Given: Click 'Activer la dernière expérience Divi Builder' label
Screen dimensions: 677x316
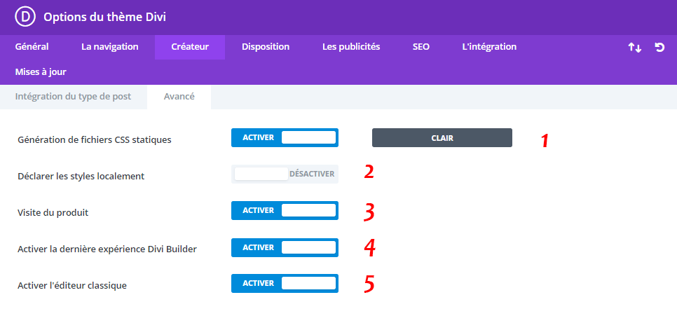Looking at the screenshot, I should pos(107,249).
